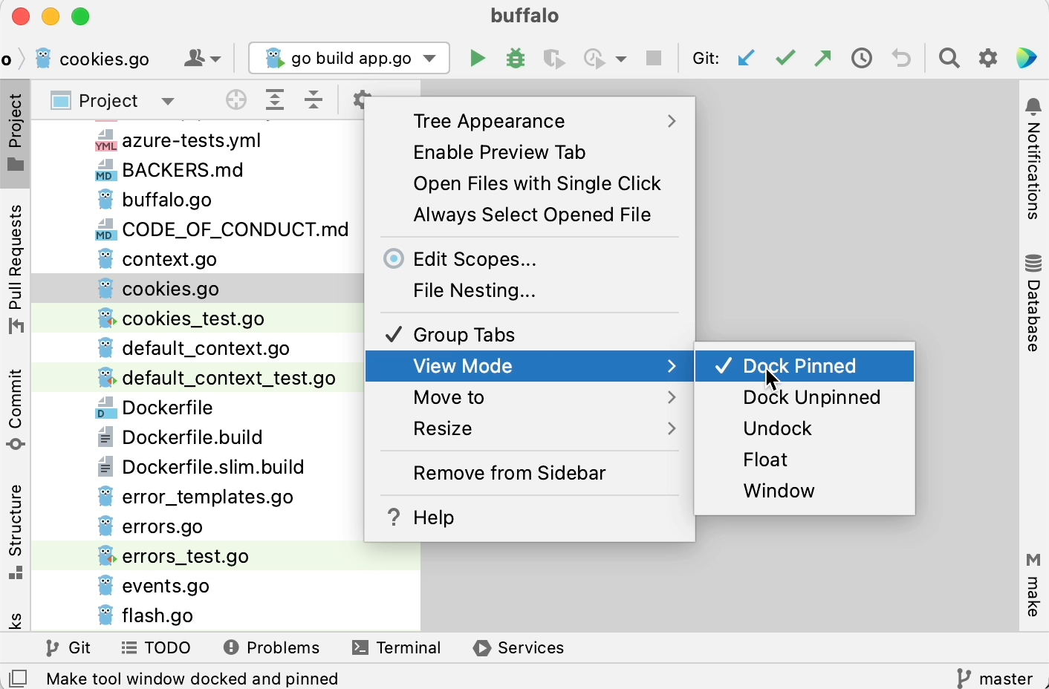
Task: Open profiler run options dropdown arrow
Action: (x=621, y=59)
